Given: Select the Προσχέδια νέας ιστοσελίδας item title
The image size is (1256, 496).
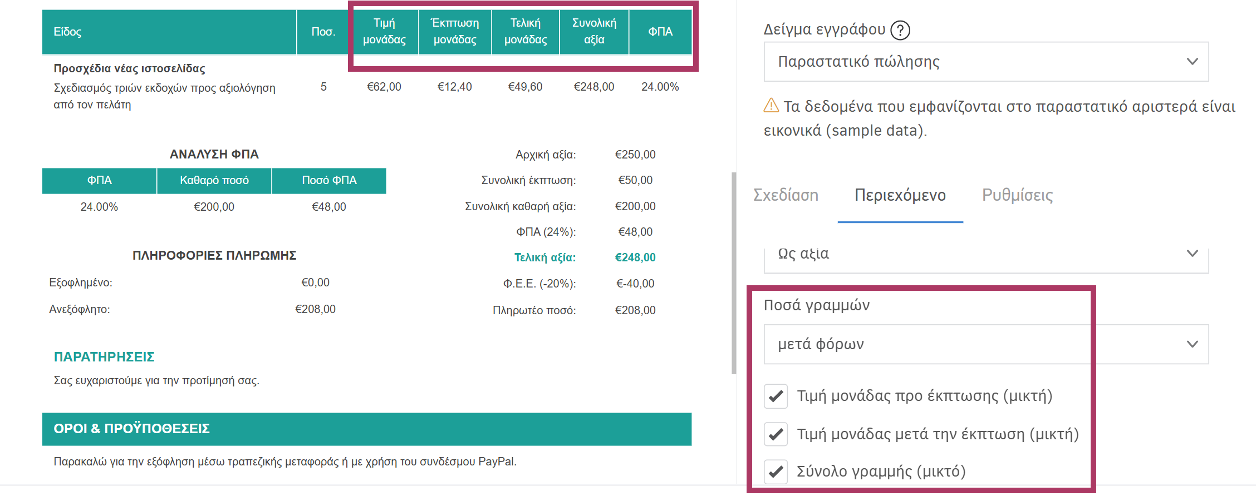Looking at the screenshot, I should click(129, 69).
